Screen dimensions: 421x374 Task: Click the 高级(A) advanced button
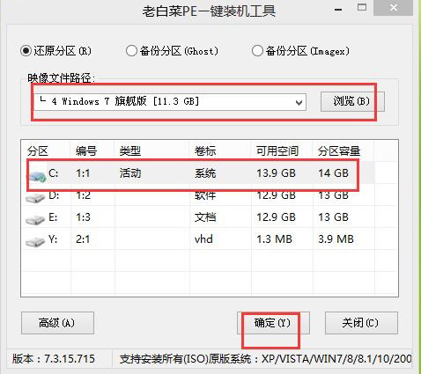(x=57, y=323)
